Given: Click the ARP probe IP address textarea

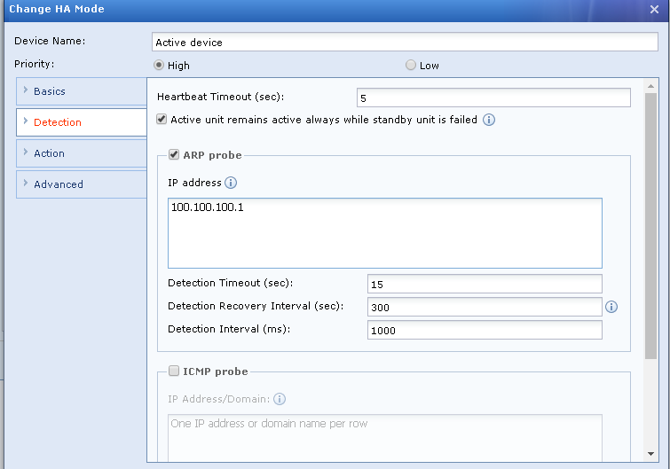Looking at the screenshot, I should 385,233.
